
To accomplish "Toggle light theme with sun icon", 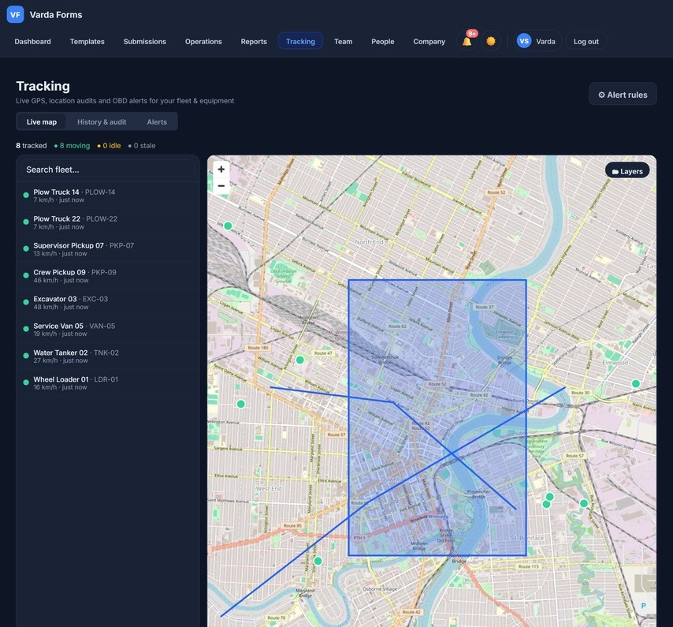I will pos(491,41).
